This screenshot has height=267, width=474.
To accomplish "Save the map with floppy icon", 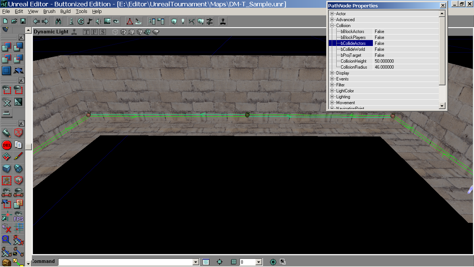I will pyautogui.click(x=23, y=21).
